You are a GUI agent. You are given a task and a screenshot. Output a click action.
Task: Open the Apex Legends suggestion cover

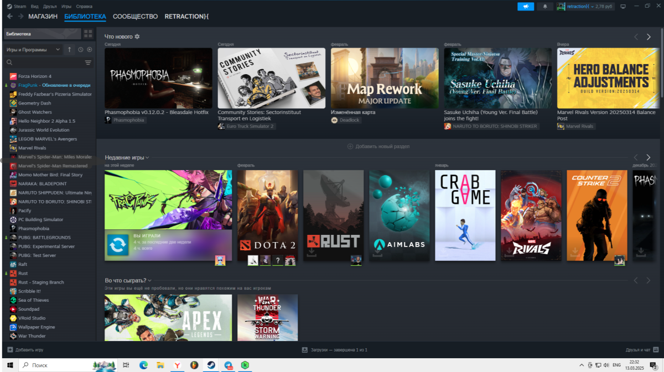[168, 317]
